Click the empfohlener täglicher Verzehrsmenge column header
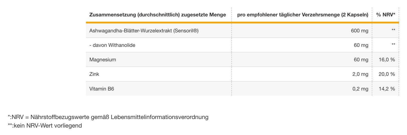The width and height of the screenshot is (407, 135). 303,15
